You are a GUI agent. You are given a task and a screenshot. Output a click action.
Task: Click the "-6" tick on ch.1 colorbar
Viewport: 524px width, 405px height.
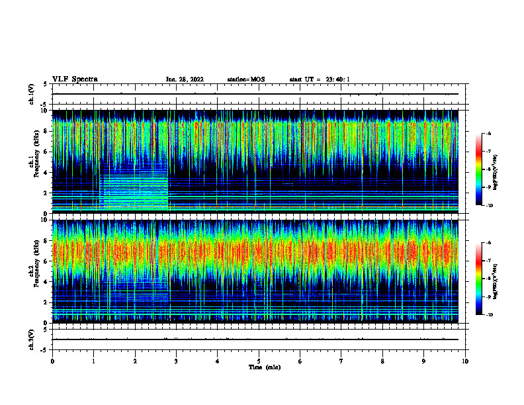[488, 133]
